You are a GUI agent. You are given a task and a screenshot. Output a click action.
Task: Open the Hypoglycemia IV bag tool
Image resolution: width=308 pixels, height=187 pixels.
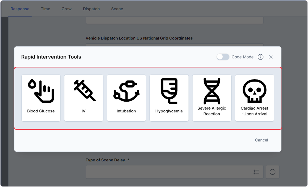[169, 98]
